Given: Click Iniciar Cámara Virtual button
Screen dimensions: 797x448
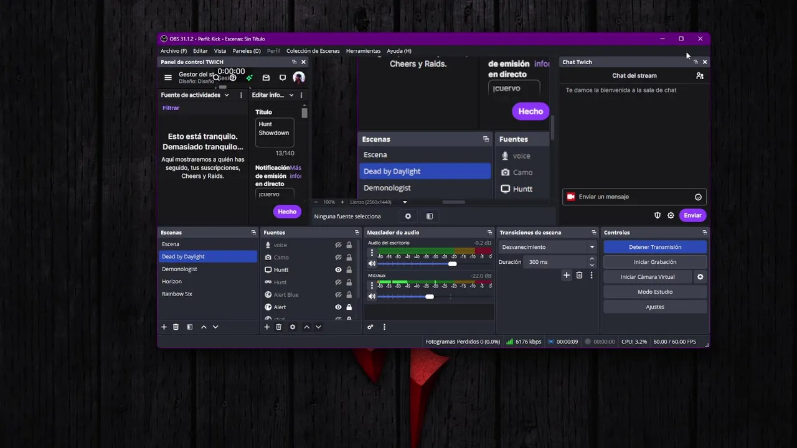Looking at the screenshot, I should tap(648, 277).
